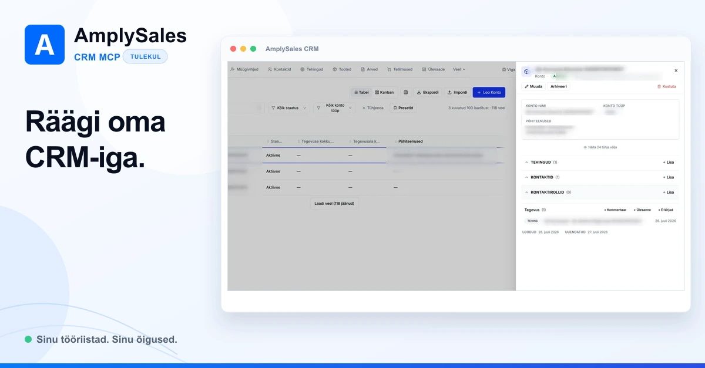Screen dimensions: 705x368
Task: Switch to Kanban view
Action: coord(384,92)
